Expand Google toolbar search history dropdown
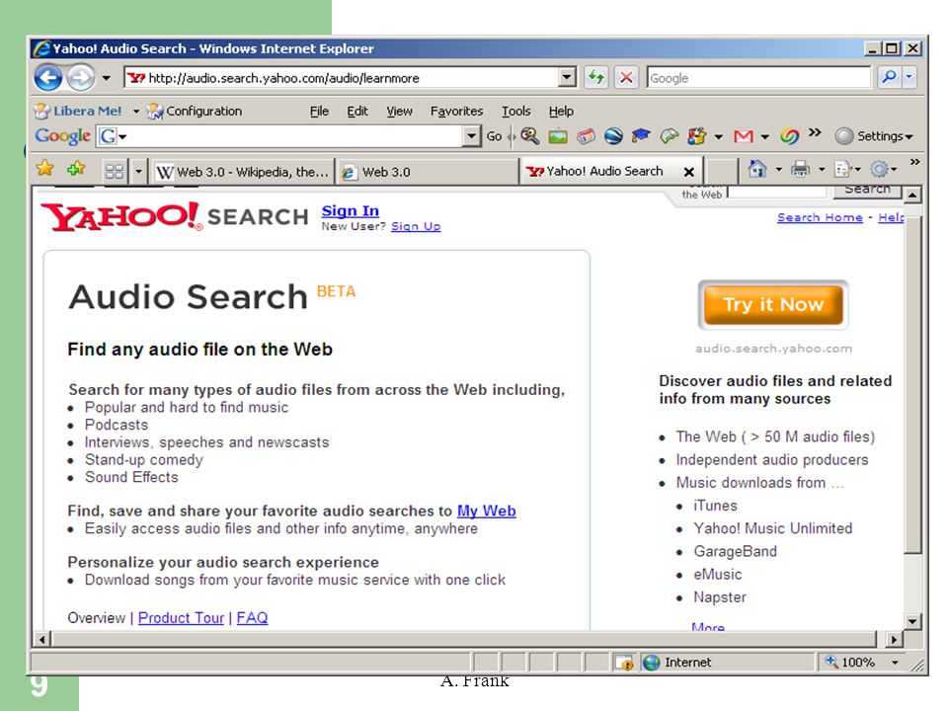948x711 pixels. point(472,136)
